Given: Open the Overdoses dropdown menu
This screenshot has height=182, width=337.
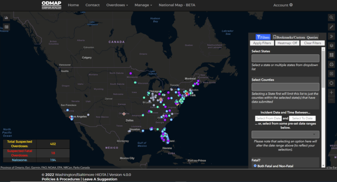Looking at the screenshot, I should click(x=117, y=5).
